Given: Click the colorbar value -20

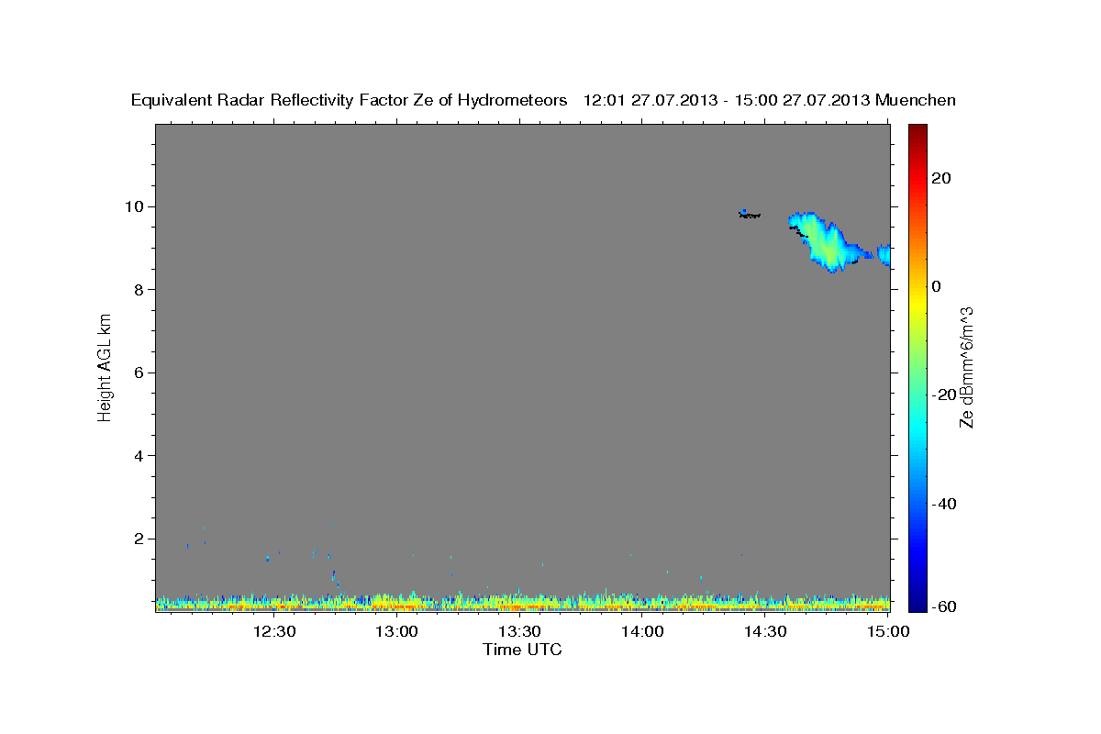Looking at the screenshot, I should point(945,395).
